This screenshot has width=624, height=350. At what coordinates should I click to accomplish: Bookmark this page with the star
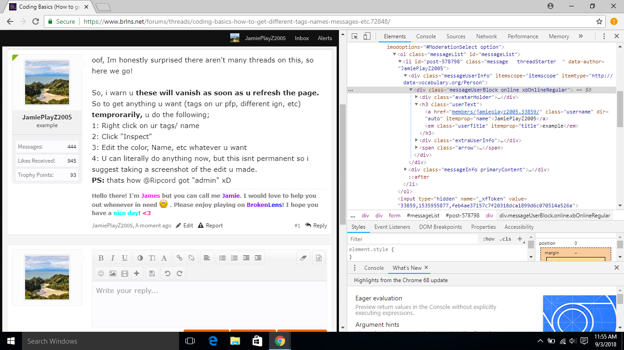pos(599,21)
